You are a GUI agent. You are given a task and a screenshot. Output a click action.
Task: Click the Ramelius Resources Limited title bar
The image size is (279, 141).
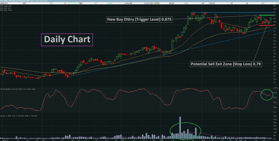pos(139,1)
